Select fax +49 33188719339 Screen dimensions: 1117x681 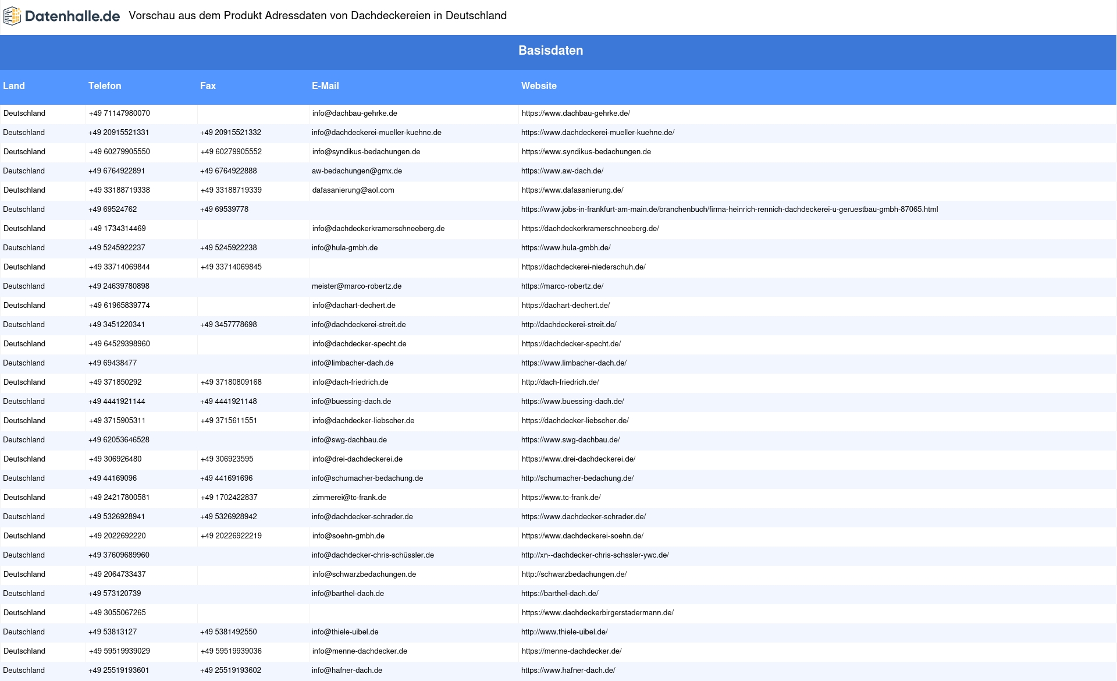(x=231, y=190)
